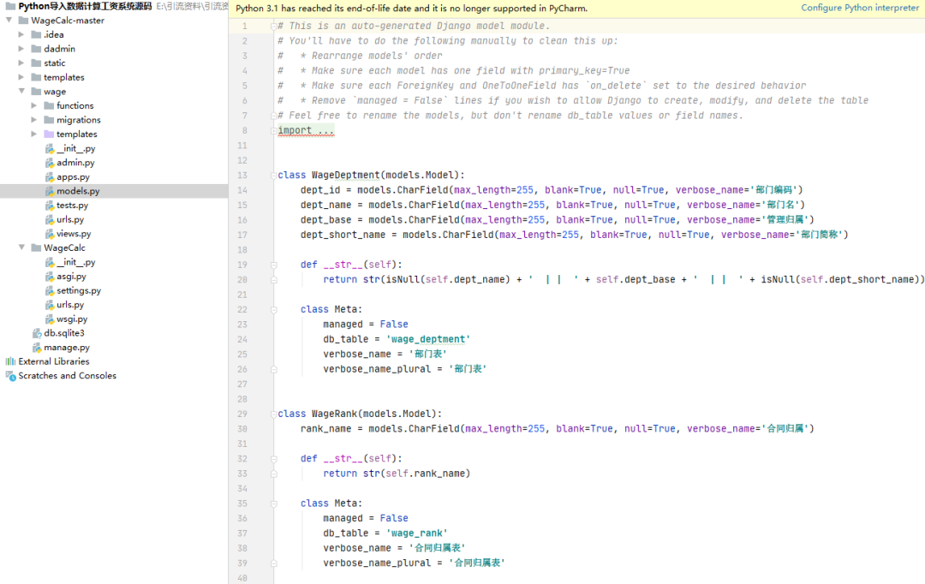The height and width of the screenshot is (584, 925).
Task: Fold the Meta class at line 22
Action: coord(274,310)
